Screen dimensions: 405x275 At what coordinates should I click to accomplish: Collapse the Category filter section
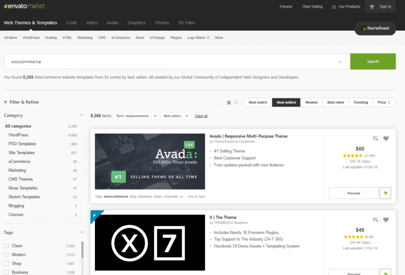(82, 115)
